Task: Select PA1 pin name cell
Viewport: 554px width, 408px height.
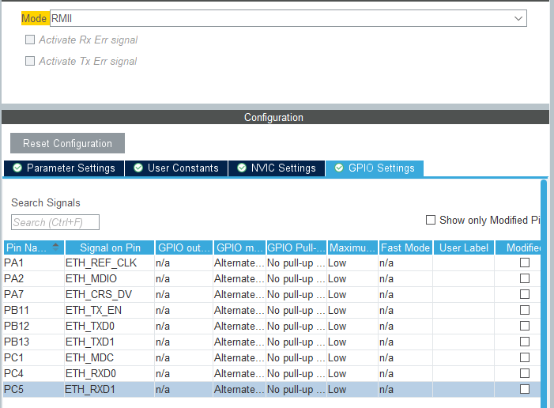Action: [33, 263]
